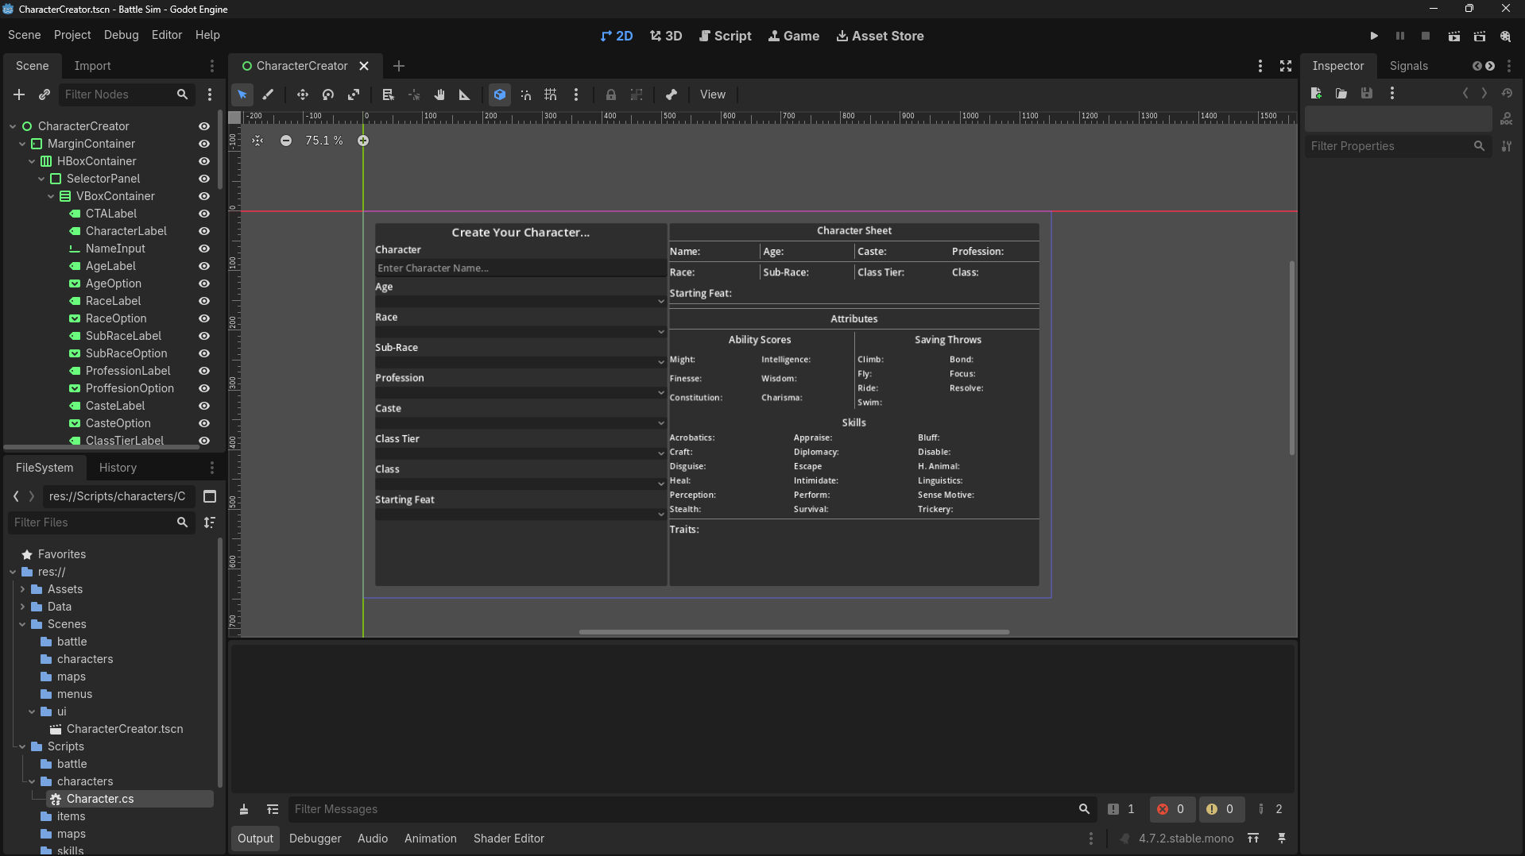Open the Project menu
Screen dimensions: 1525x856
[x=72, y=35]
